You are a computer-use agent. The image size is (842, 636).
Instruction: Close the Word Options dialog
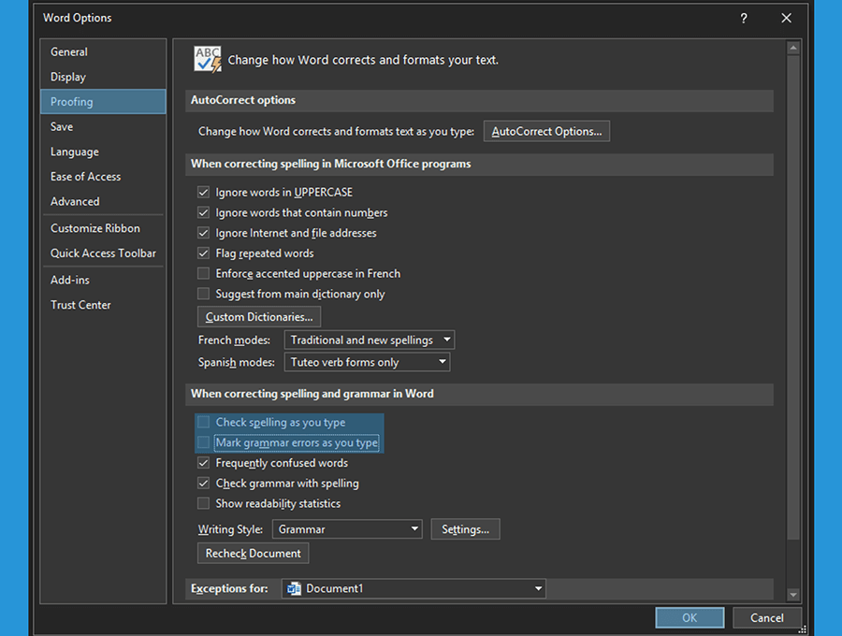786,19
